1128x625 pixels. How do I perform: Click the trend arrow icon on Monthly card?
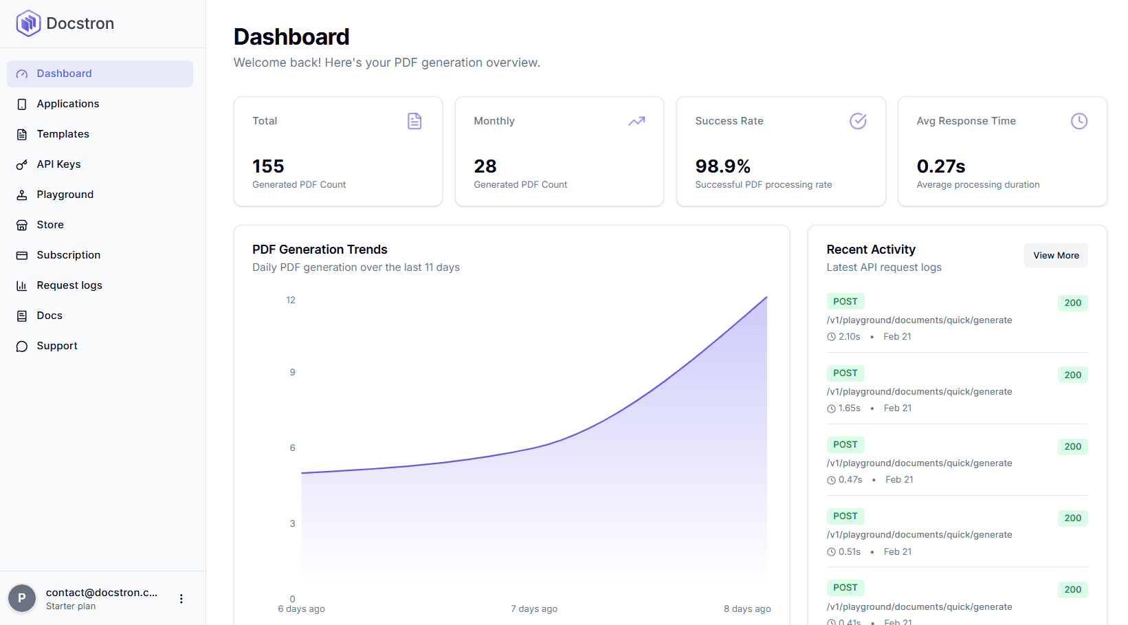coord(636,121)
